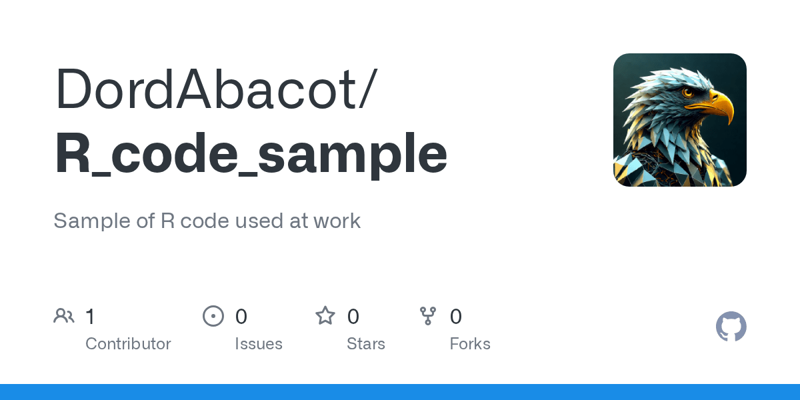Click the issues circle-dot icon
The image size is (800, 400).
pyautogui.click(x=213, y=316)
